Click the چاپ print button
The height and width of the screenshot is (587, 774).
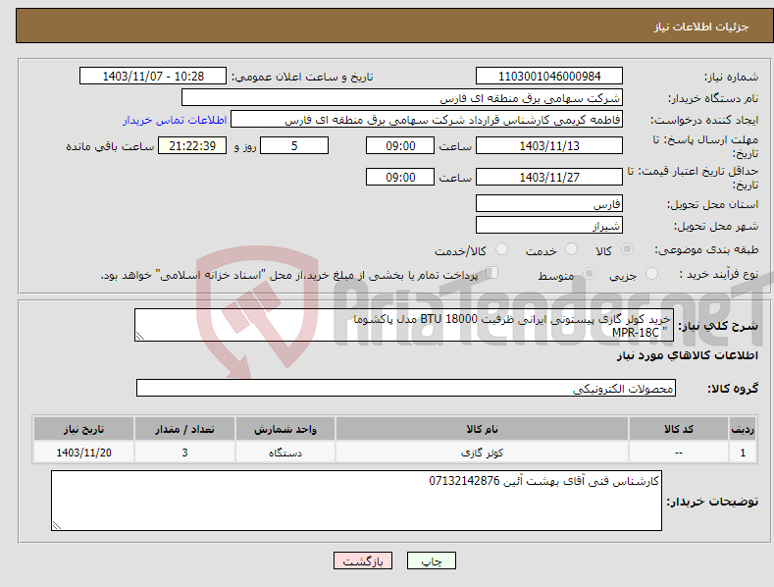[432, 560]
